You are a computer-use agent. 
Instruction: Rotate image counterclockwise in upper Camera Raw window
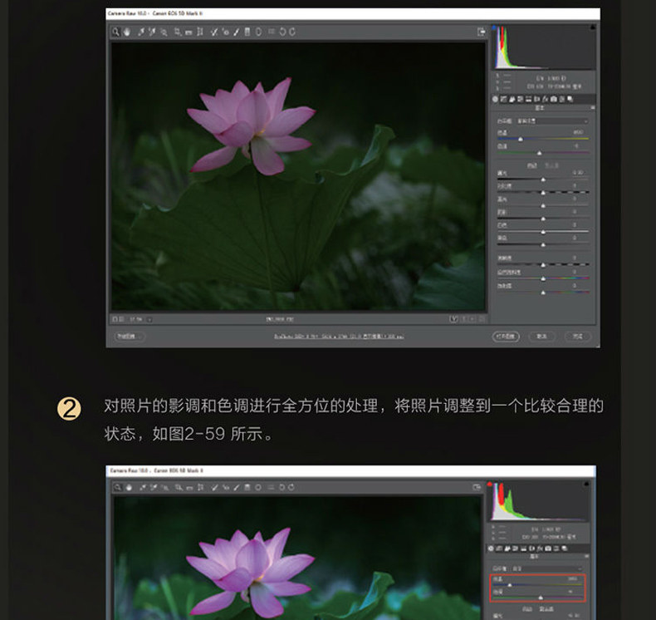[x=282, y=32]
